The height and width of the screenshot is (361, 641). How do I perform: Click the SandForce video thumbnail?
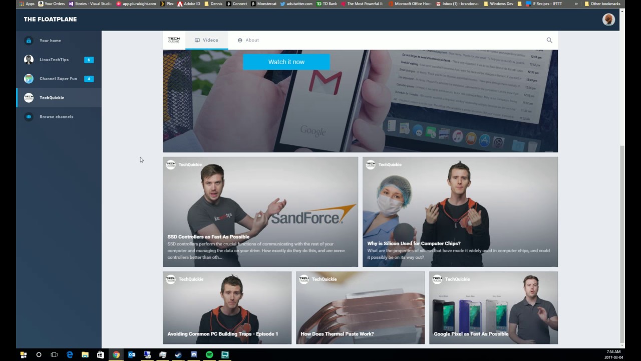(x=260, y=212)
